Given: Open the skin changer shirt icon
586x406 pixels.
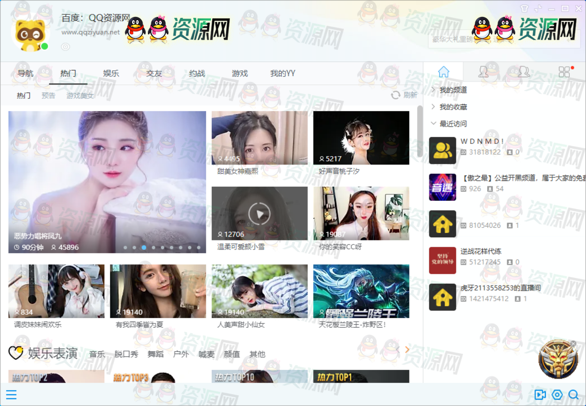Looking at the screenshot, I should 524,9.
